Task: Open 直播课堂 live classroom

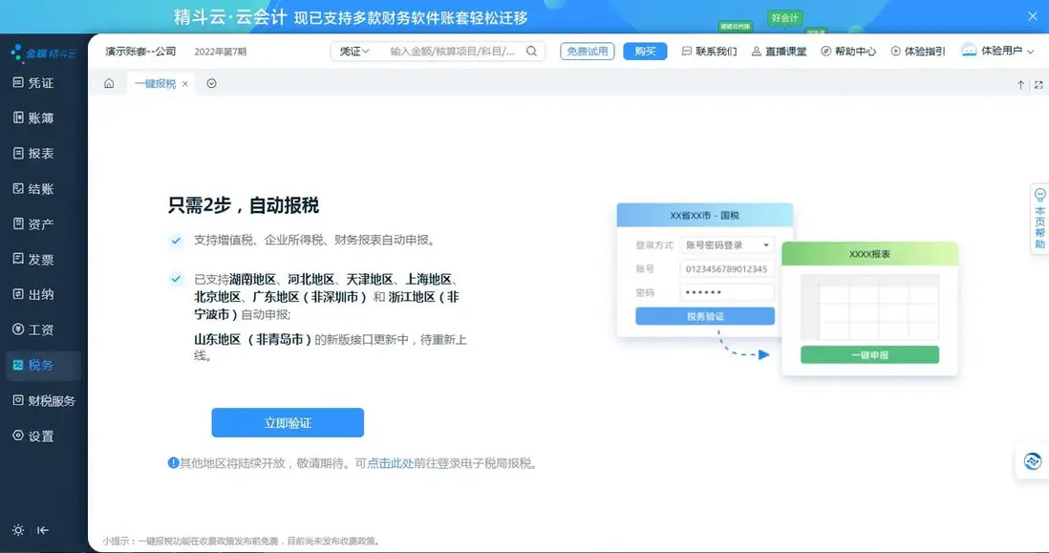Action: click(x=779, y=52)
